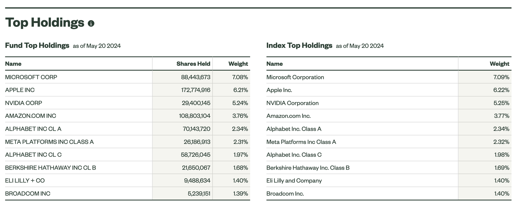Click META PLATFORMS INC CLASS A row

click(49, 142)
